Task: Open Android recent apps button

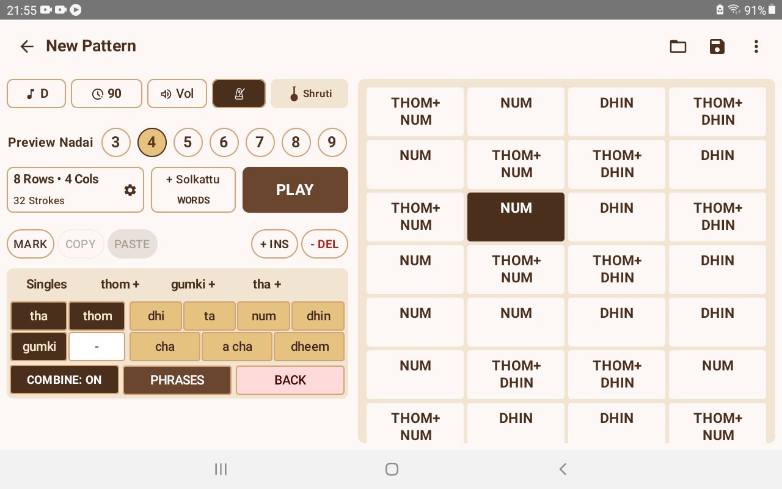Action: (x=221, y=469)
